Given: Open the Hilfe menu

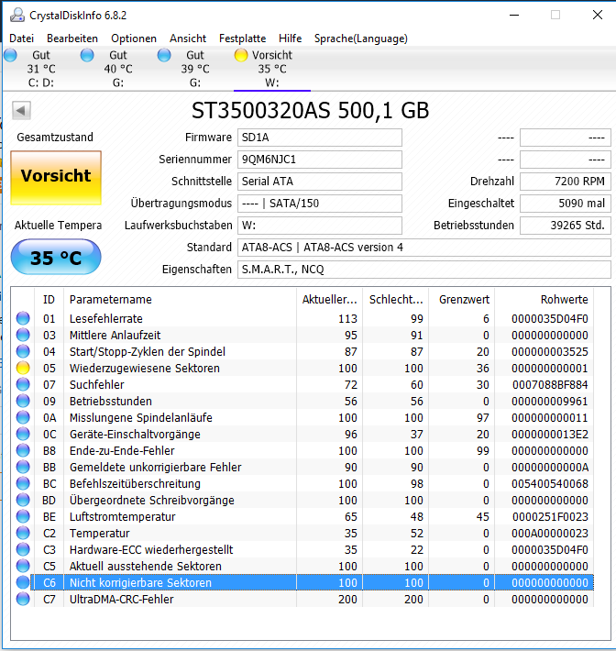Looking at the screenshot, I should (291, 39).
